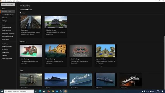
Task: Choose the Place Structure tool
Action: pyautogui.click(x=6, y=30)
